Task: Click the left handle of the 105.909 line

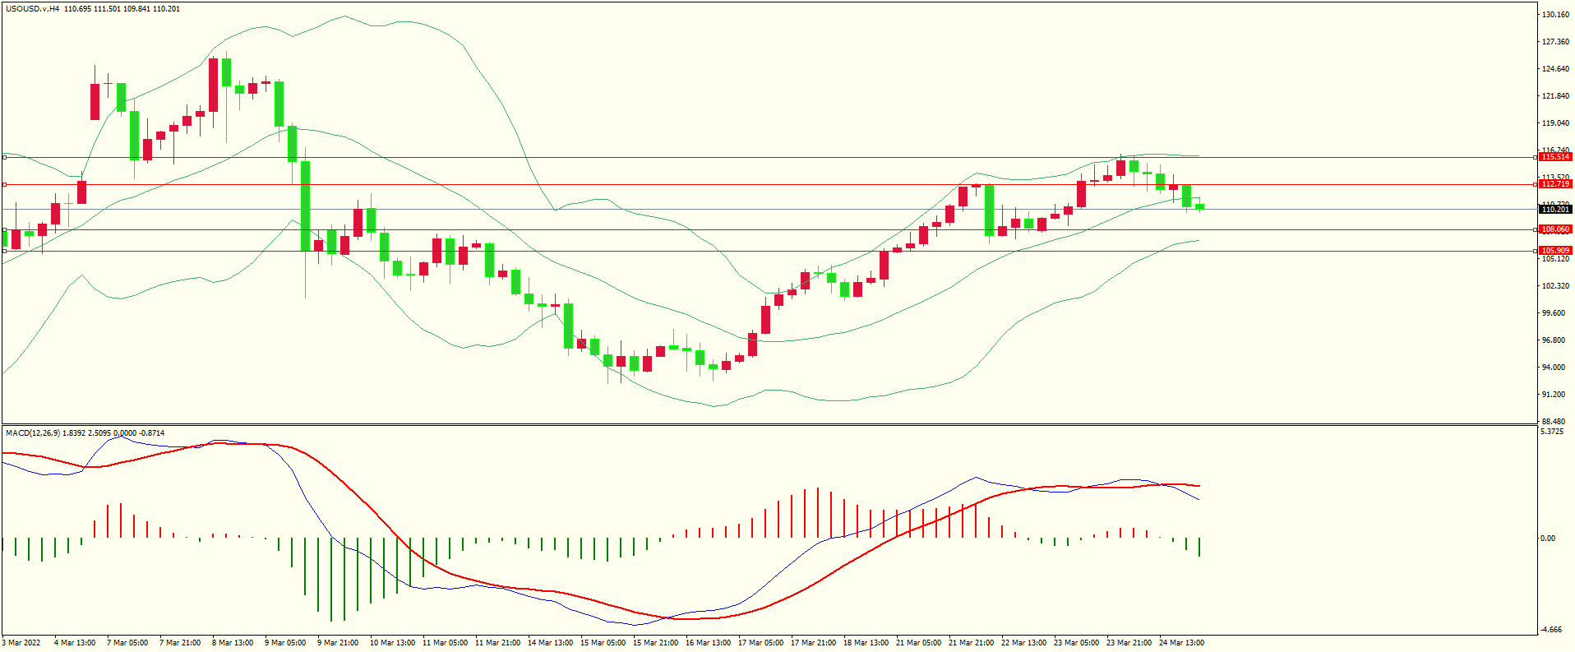Action: [4, 251]
